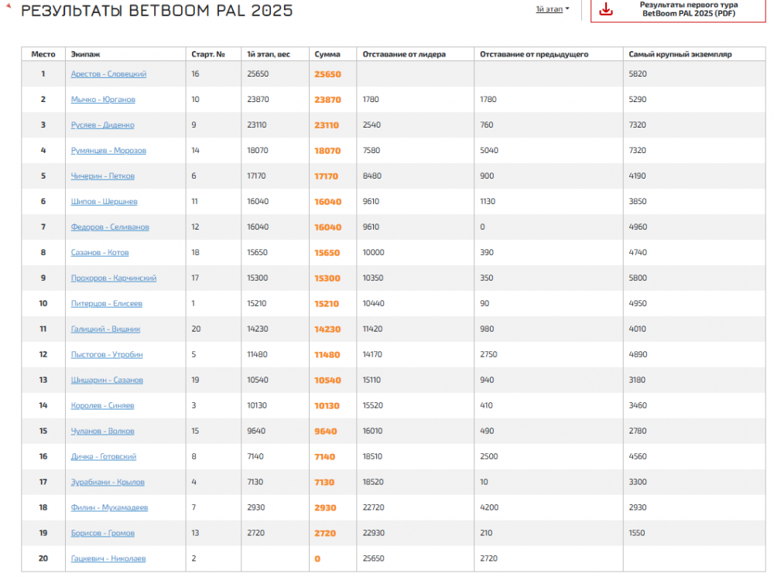Click the 'Самый крупный экземпляр' column header
The image size is (774, 580).
click(680, 55)
